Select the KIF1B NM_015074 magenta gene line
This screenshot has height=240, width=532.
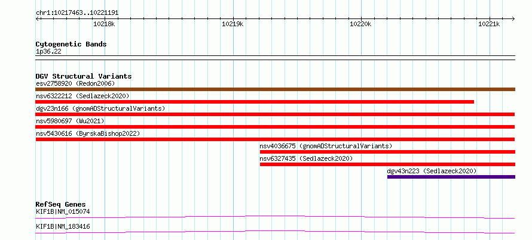pos(275,217)
